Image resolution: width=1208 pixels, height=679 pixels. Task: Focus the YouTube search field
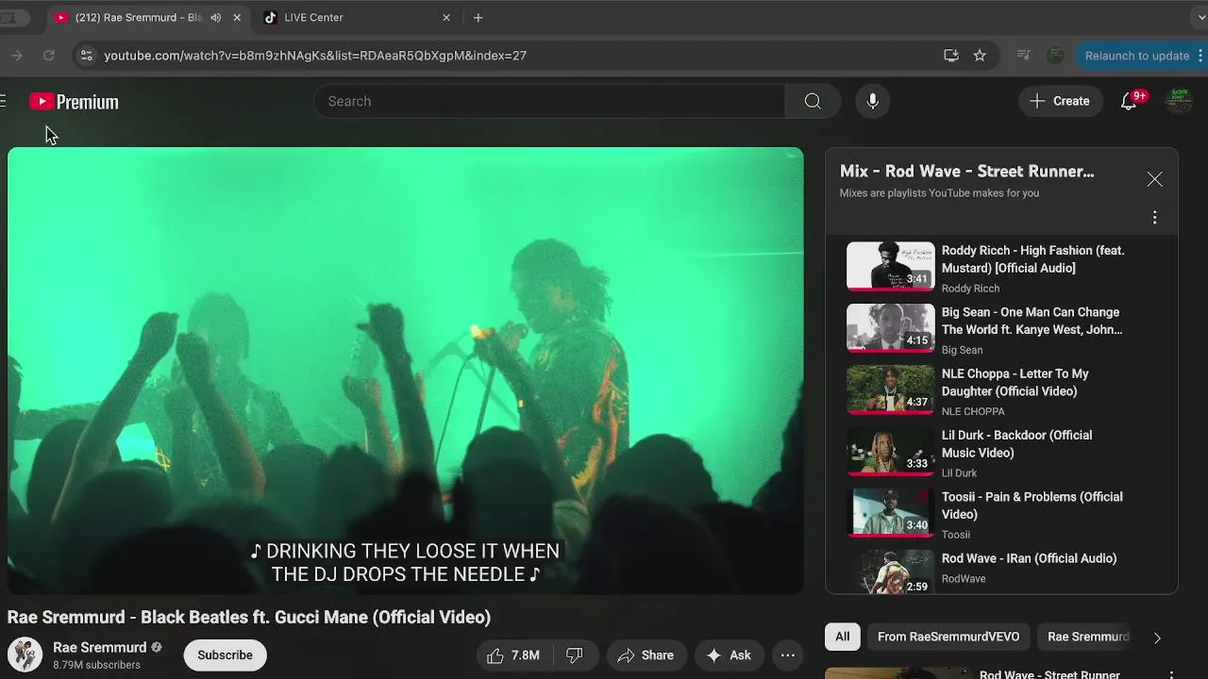click(x=549, y=101)
